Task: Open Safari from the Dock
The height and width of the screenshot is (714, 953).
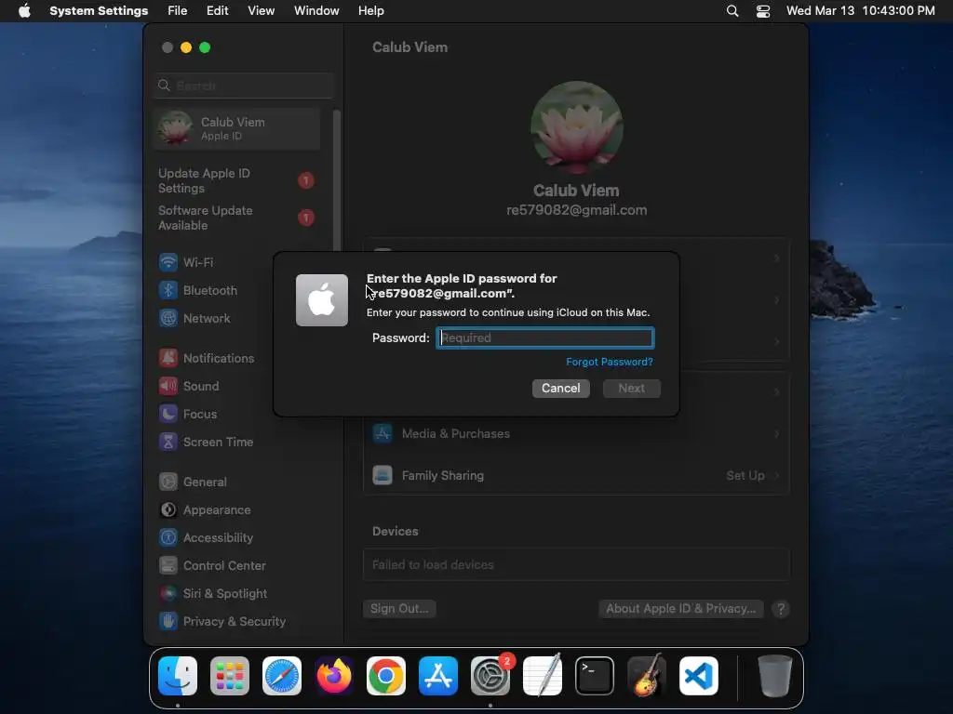Action: (x=282, y=676)
